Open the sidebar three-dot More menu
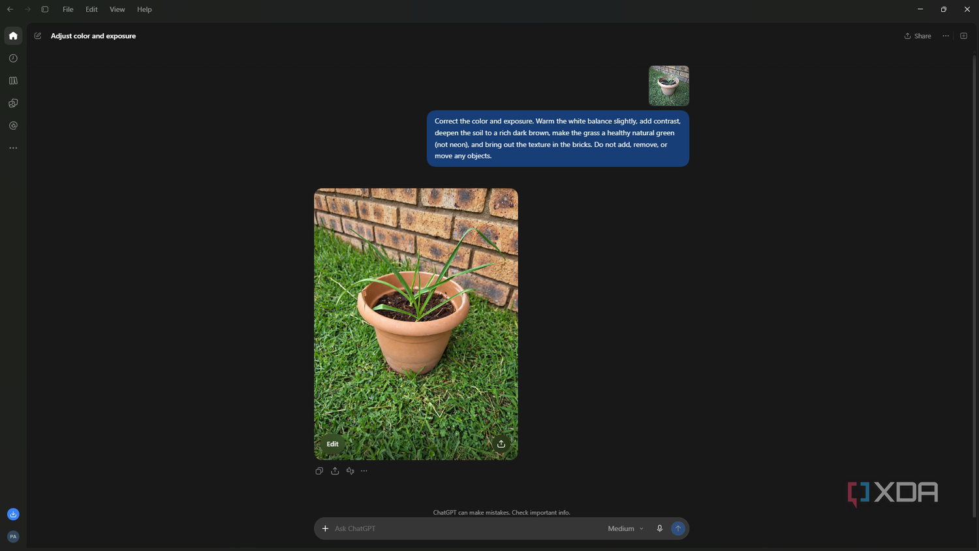The width and height of the screenshot is (979, 551). tap(13, 148)
